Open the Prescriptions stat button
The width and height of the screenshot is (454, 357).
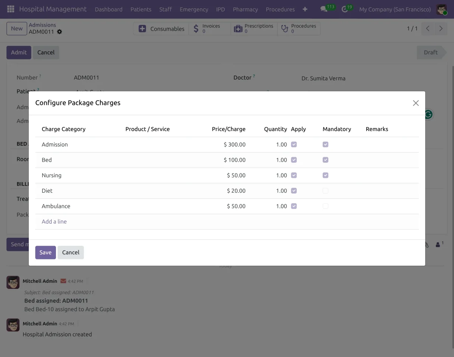[x=254, y=29]
